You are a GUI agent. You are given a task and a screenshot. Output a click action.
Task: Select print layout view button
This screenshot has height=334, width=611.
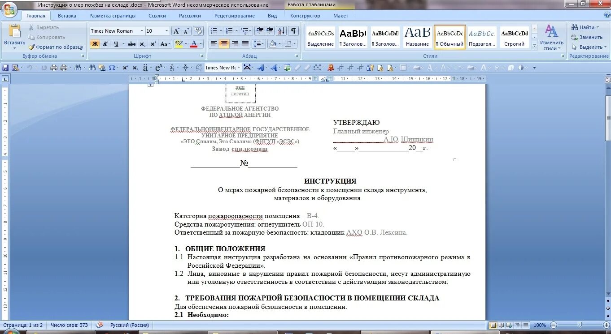tap(493, 325)
